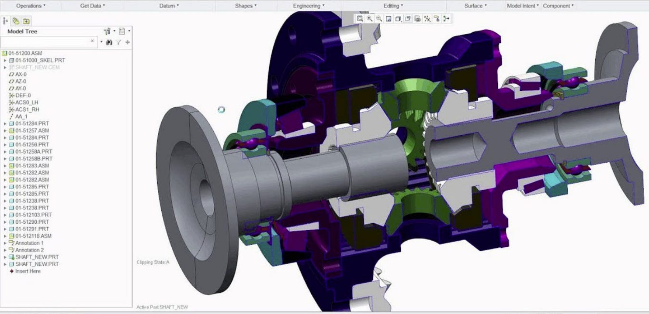The image size is (649, 314).
Task: Click the Refit view icon
Action: [x=360, y=18]
